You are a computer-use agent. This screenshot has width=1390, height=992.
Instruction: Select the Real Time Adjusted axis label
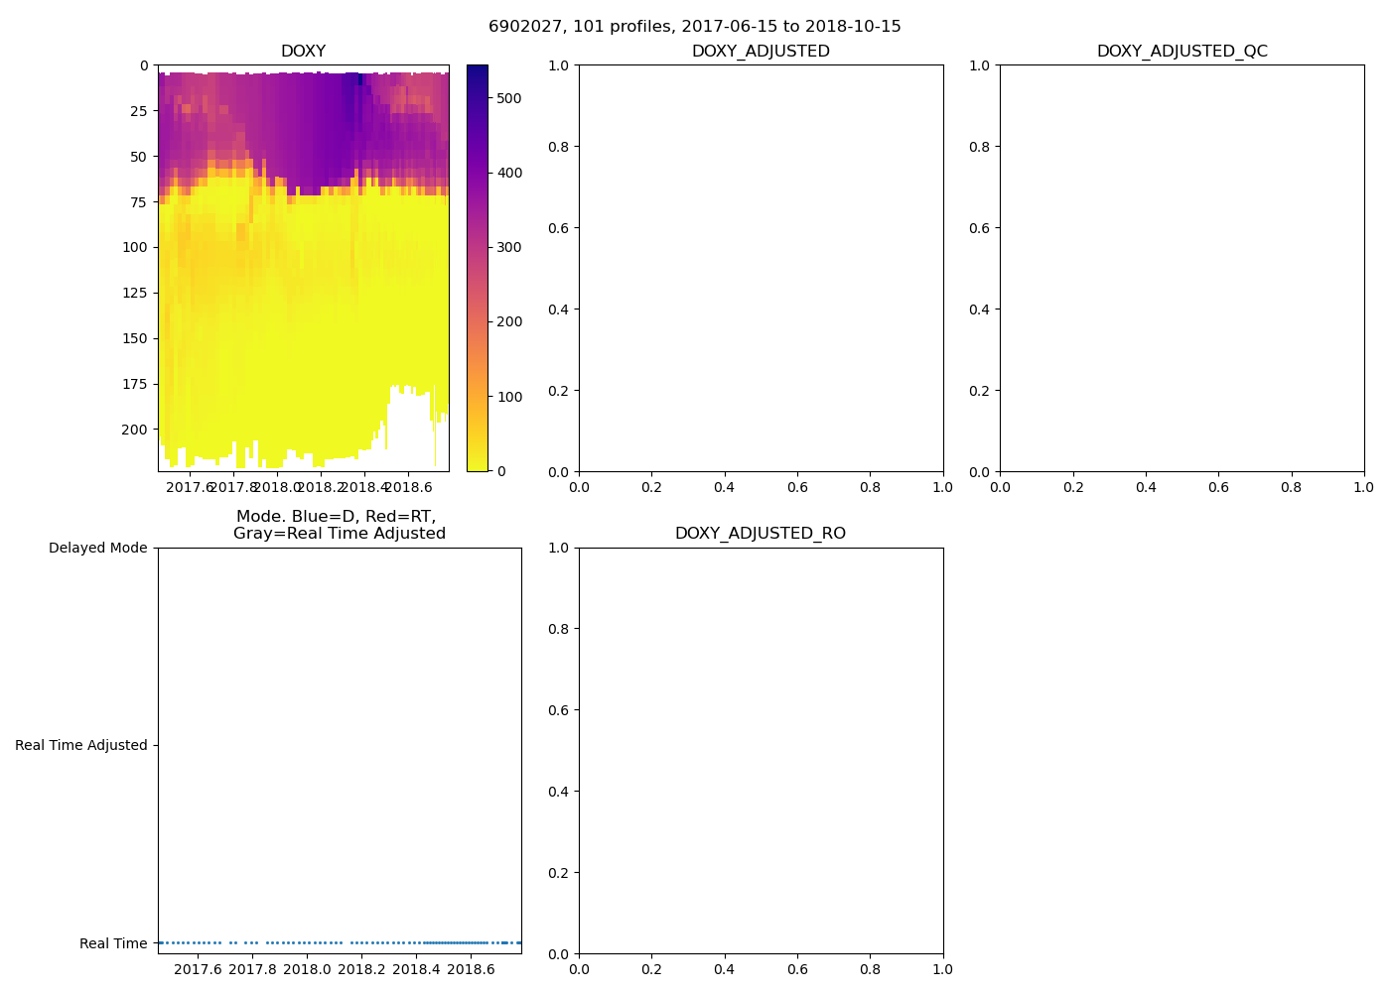click(x=80, y=745)
